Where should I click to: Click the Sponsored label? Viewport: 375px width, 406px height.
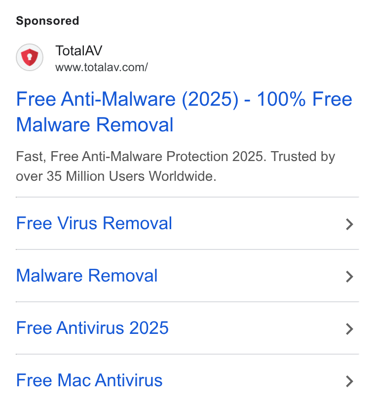point(47,21)
